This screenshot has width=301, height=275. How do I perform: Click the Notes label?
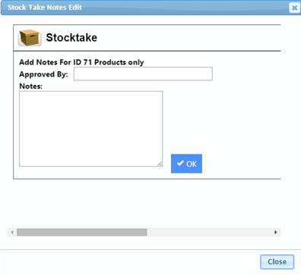pyautogui.click(x=31, y=86)
